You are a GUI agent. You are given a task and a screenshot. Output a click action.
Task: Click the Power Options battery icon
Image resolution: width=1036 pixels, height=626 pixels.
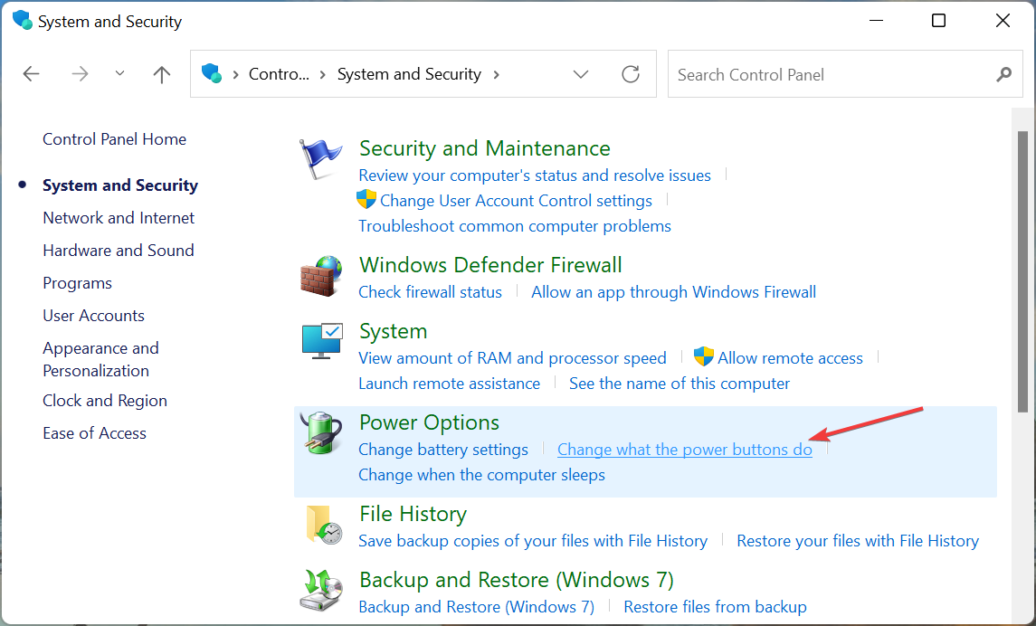coord(321,434)
